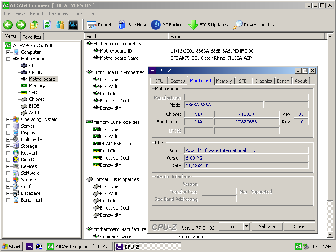
Task: Click the Tools button in CPU-Z
Action: pos(231,226)
